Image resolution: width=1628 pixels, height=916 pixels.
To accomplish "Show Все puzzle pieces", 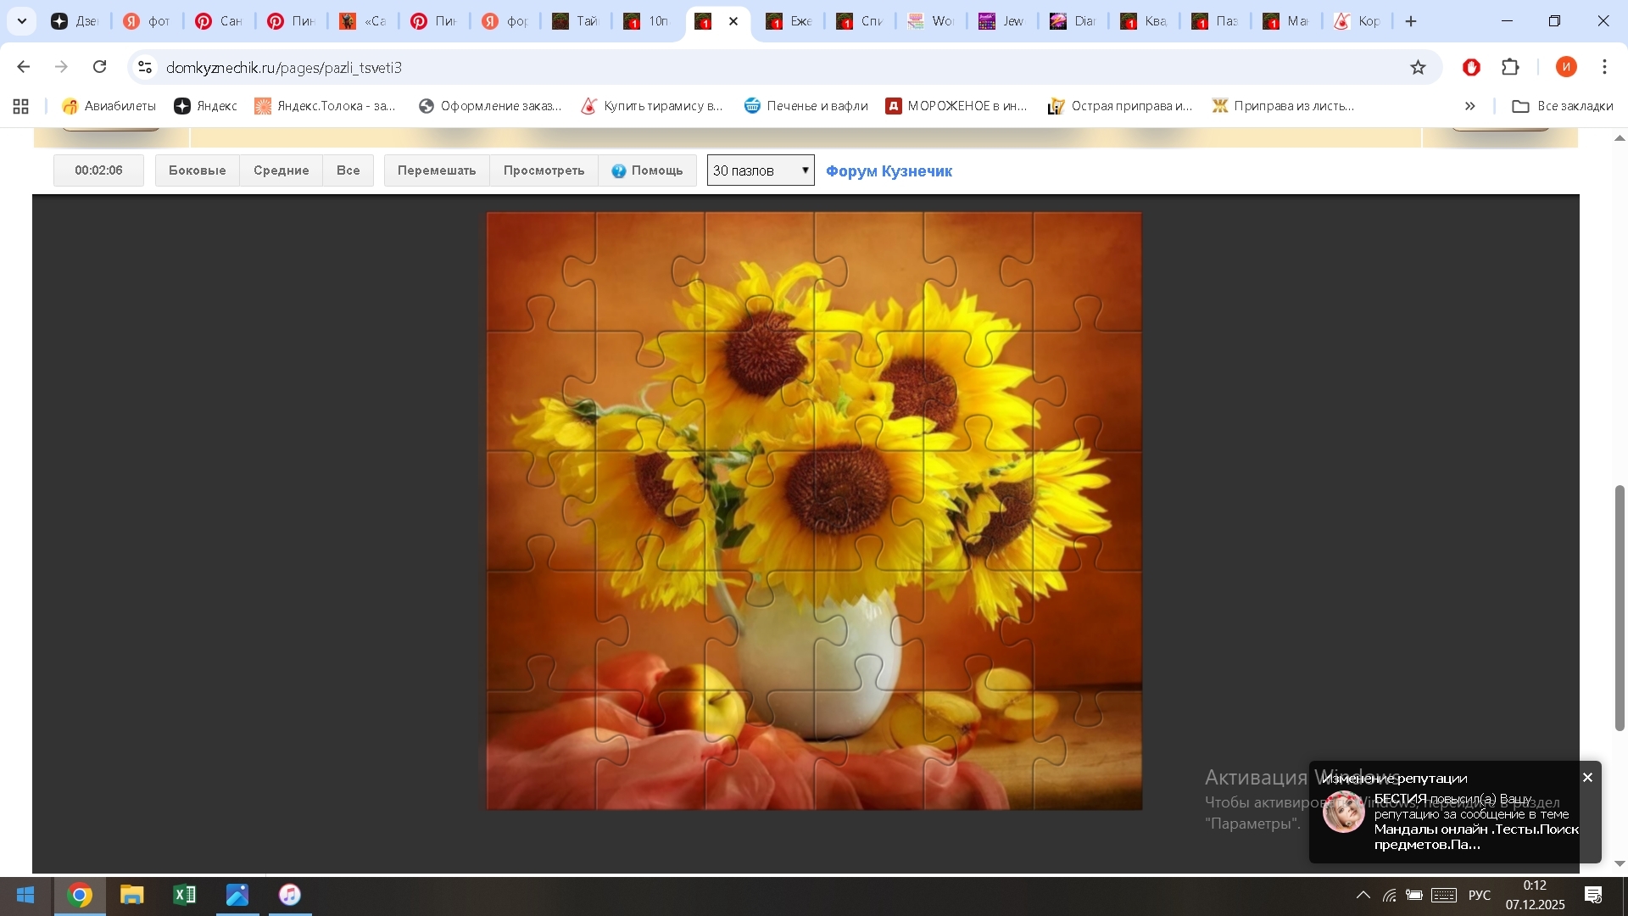I will [348, 170].
